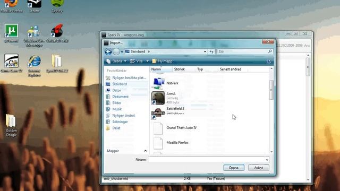
Task: Expand the Skrivbord address bar dropdown
Action: tap(205, 51)
